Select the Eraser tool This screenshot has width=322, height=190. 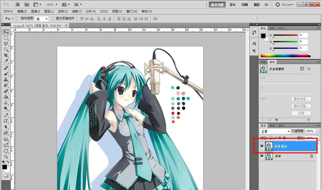[6, 91]
